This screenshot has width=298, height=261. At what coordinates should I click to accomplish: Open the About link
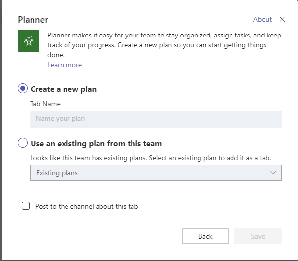pos(262,19)
